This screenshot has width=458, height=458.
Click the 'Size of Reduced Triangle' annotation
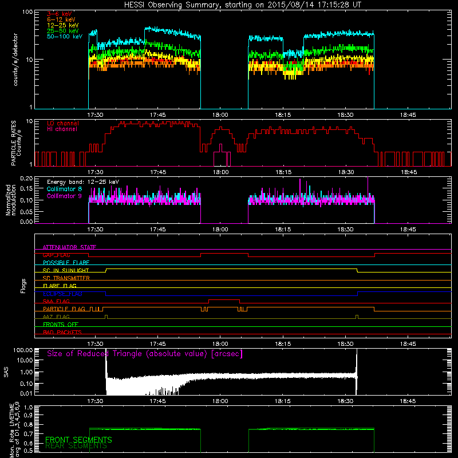(x=145, y=354)
